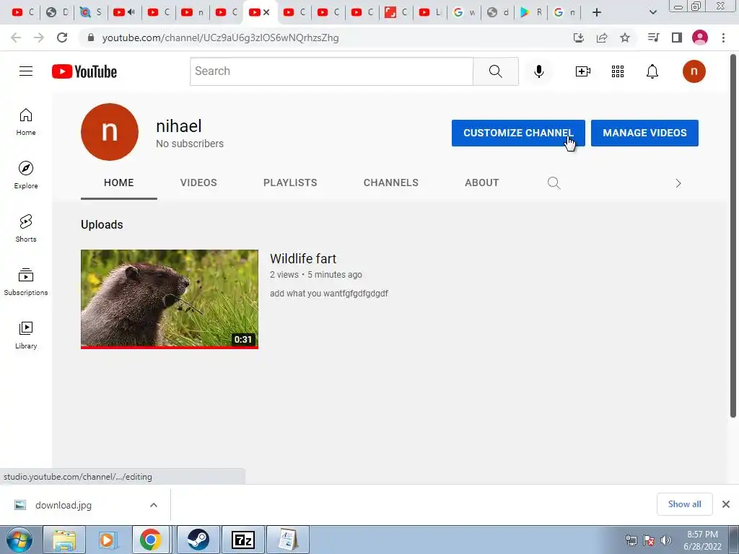This screenshot has width=739, height=554.
Task: Switch to the HOME channel tab
Action: pos(119,183)
